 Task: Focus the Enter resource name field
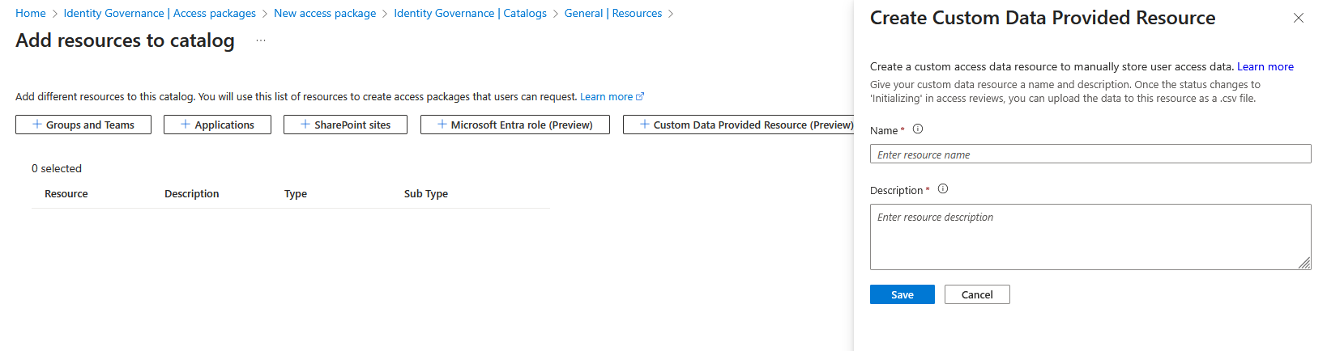click(1090, 154)
